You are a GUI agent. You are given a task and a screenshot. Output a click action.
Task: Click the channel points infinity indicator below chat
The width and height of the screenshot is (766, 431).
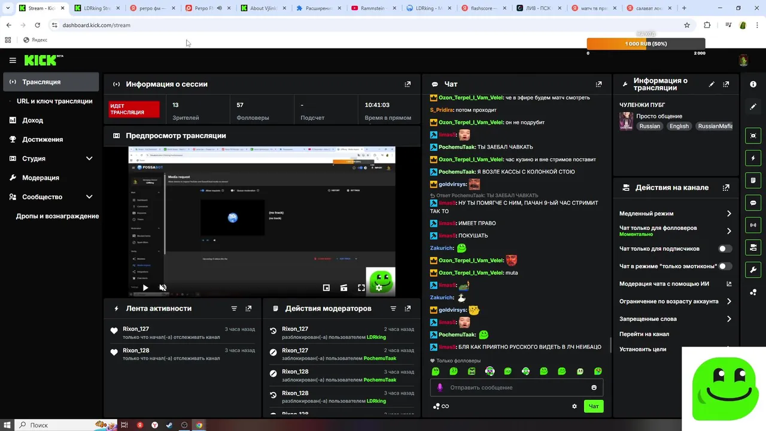[441, 406]
